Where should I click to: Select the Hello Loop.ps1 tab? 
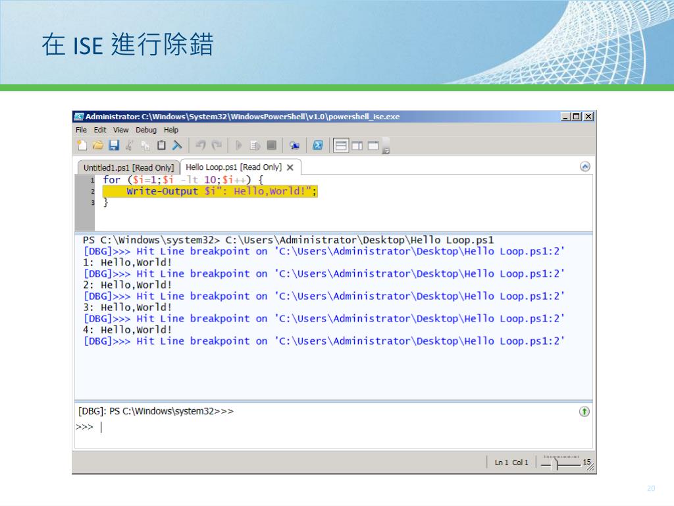pos(234,167)
